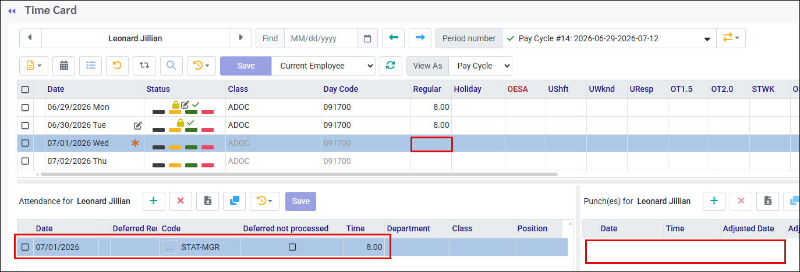Image resolution: width=800 pixels, height=272 pixels.
Task: Open the Period number Pay Cycle #14 dropdown
Action: point(608,38)
